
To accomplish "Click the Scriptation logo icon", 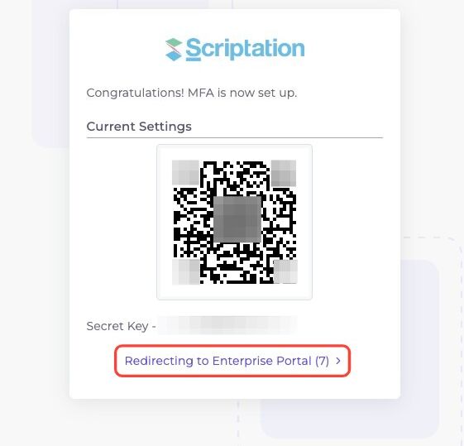I will pos(174,50).
